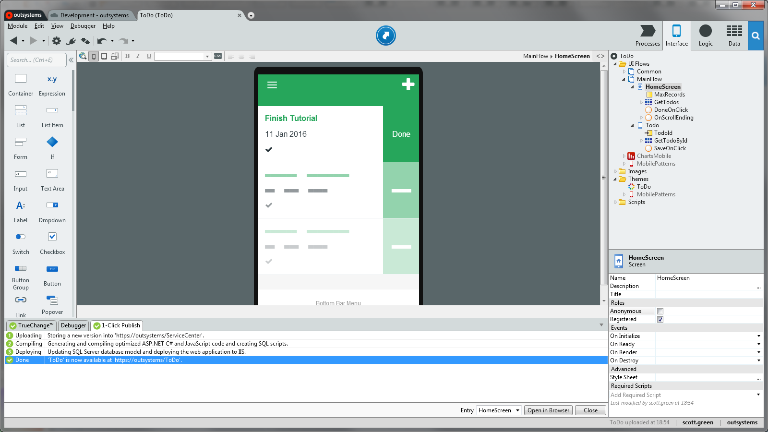Open the Module menu

[17, 26]
